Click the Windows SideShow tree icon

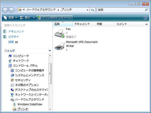(x=14, y=104)
